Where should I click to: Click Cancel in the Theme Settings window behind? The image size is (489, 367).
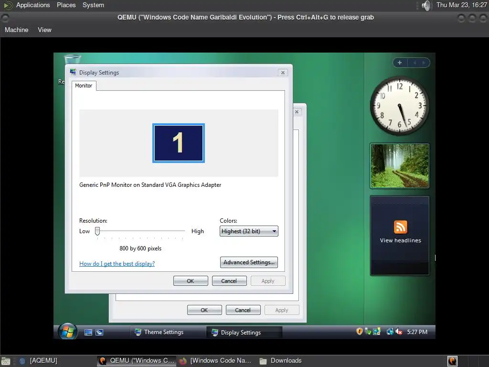pyautogui.click(x=243, y=310)
